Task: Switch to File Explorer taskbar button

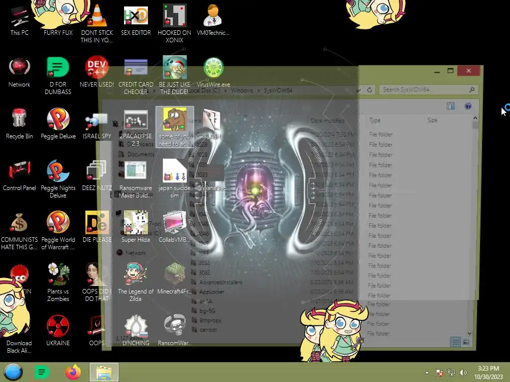Action: [x=104, y=372]
